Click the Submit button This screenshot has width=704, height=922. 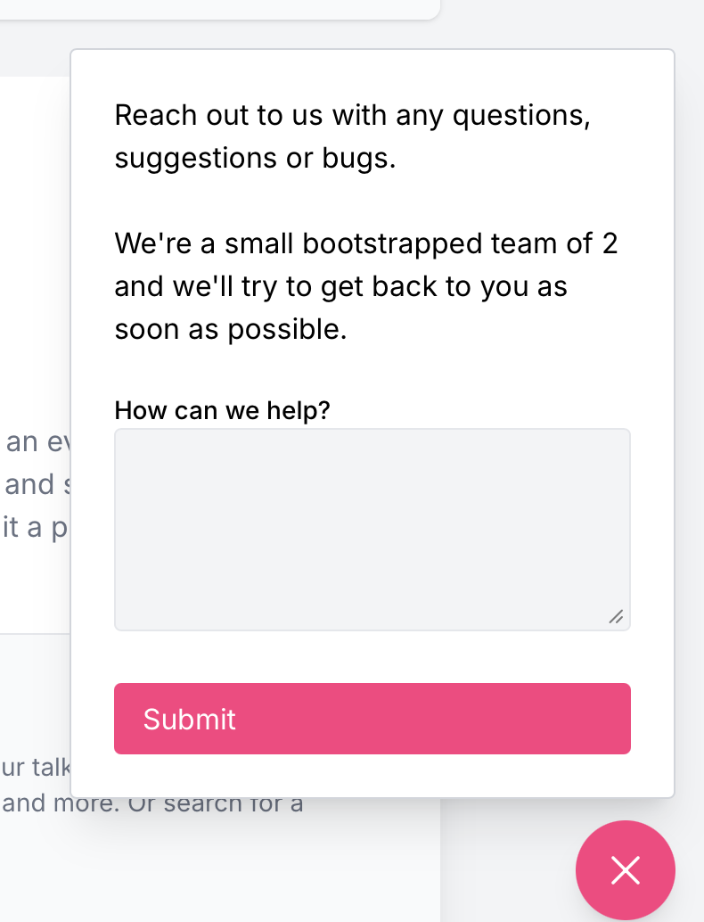(x=372, y=719)
